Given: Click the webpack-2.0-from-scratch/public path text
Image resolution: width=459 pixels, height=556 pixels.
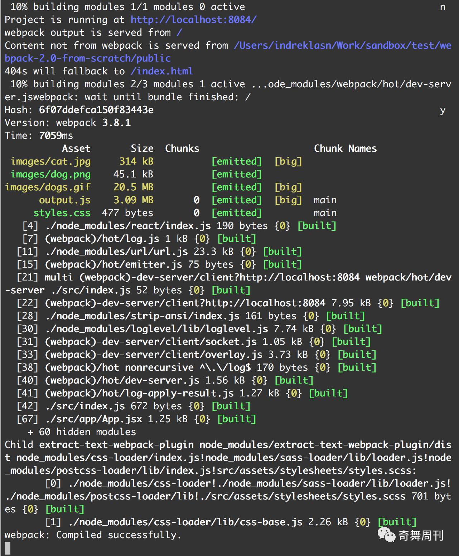Looking at the screenshot, I should click(x=88, y=58).
